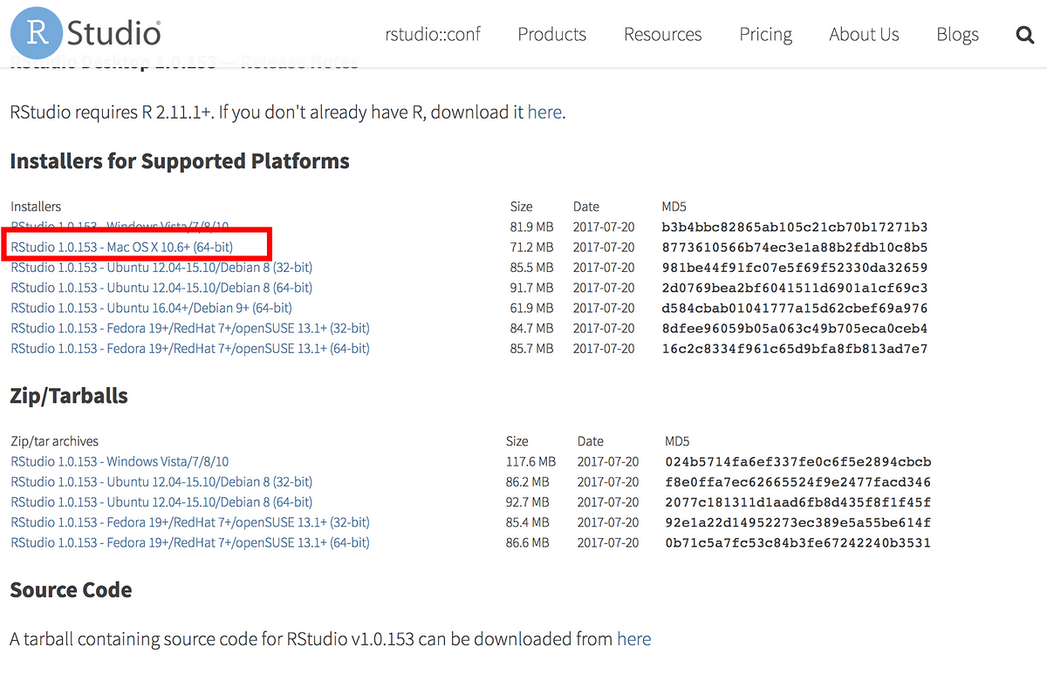Download Ubuntu 12.04-15.10/Debian 8 (32-bit) installer

[x=161, y=268]
